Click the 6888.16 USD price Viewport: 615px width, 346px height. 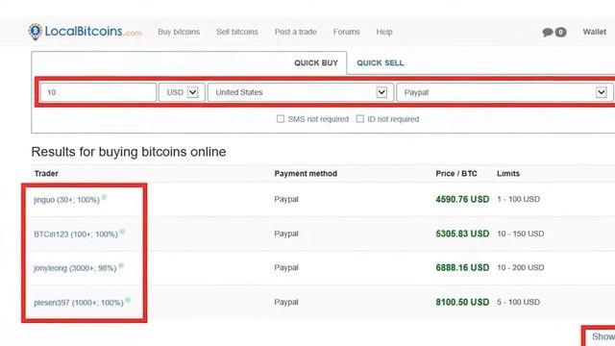coord(462,268)
